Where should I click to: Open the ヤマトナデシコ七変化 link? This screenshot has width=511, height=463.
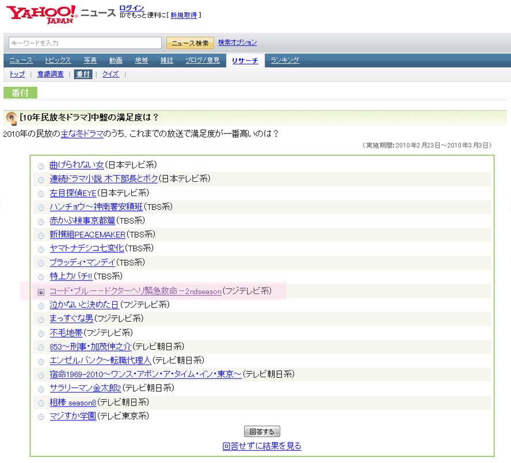tap(87, 248)
